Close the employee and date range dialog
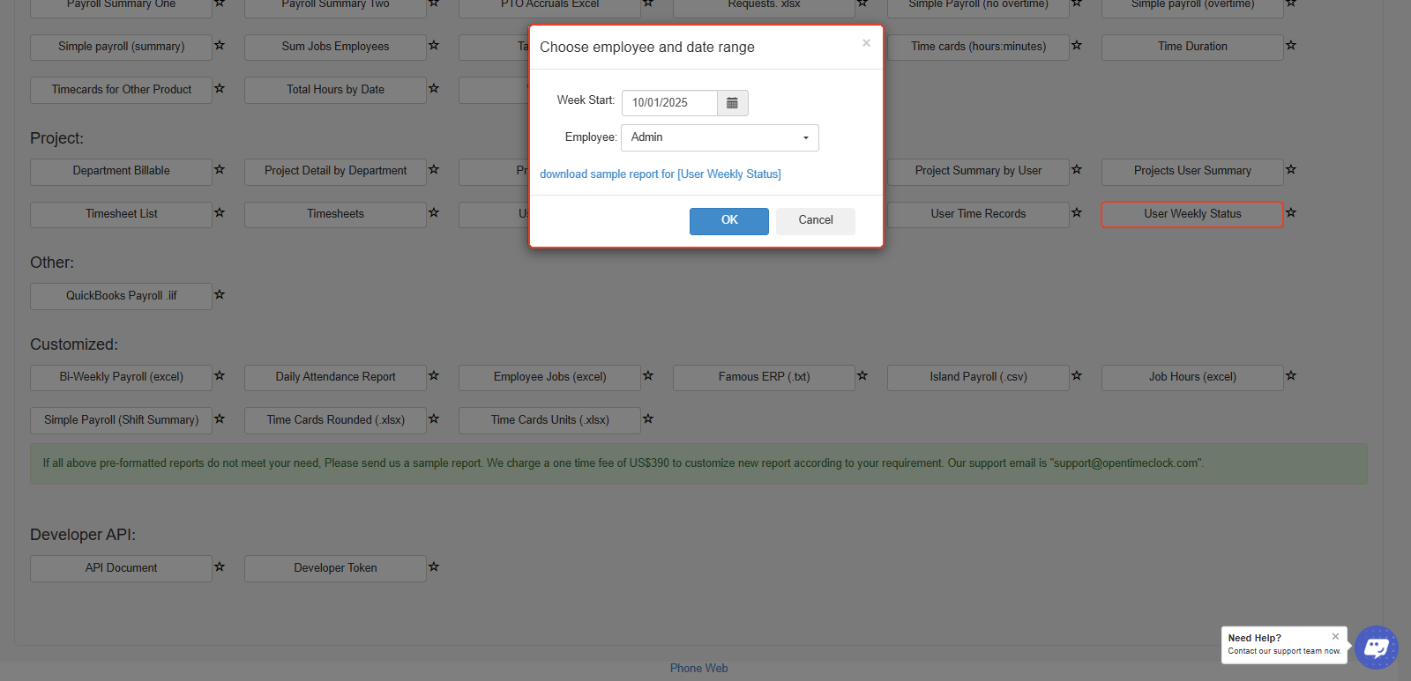This screenshot has width=1411, height=681. pyautogui.click(x=866, y=43)
